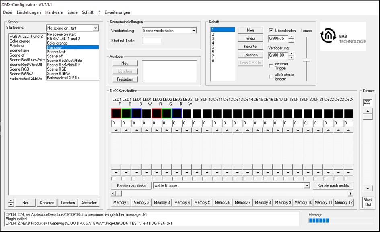
Task: Toggle the Überblenden checkbox
Action: click(x=271, y=31)
